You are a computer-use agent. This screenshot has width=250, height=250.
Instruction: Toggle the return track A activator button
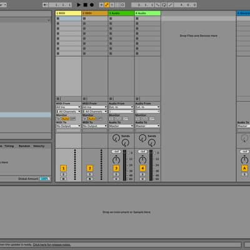(x=244, y=168)
